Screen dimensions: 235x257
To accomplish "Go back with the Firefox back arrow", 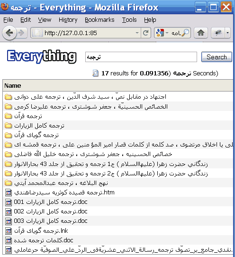I will click(x=9, y=33).
